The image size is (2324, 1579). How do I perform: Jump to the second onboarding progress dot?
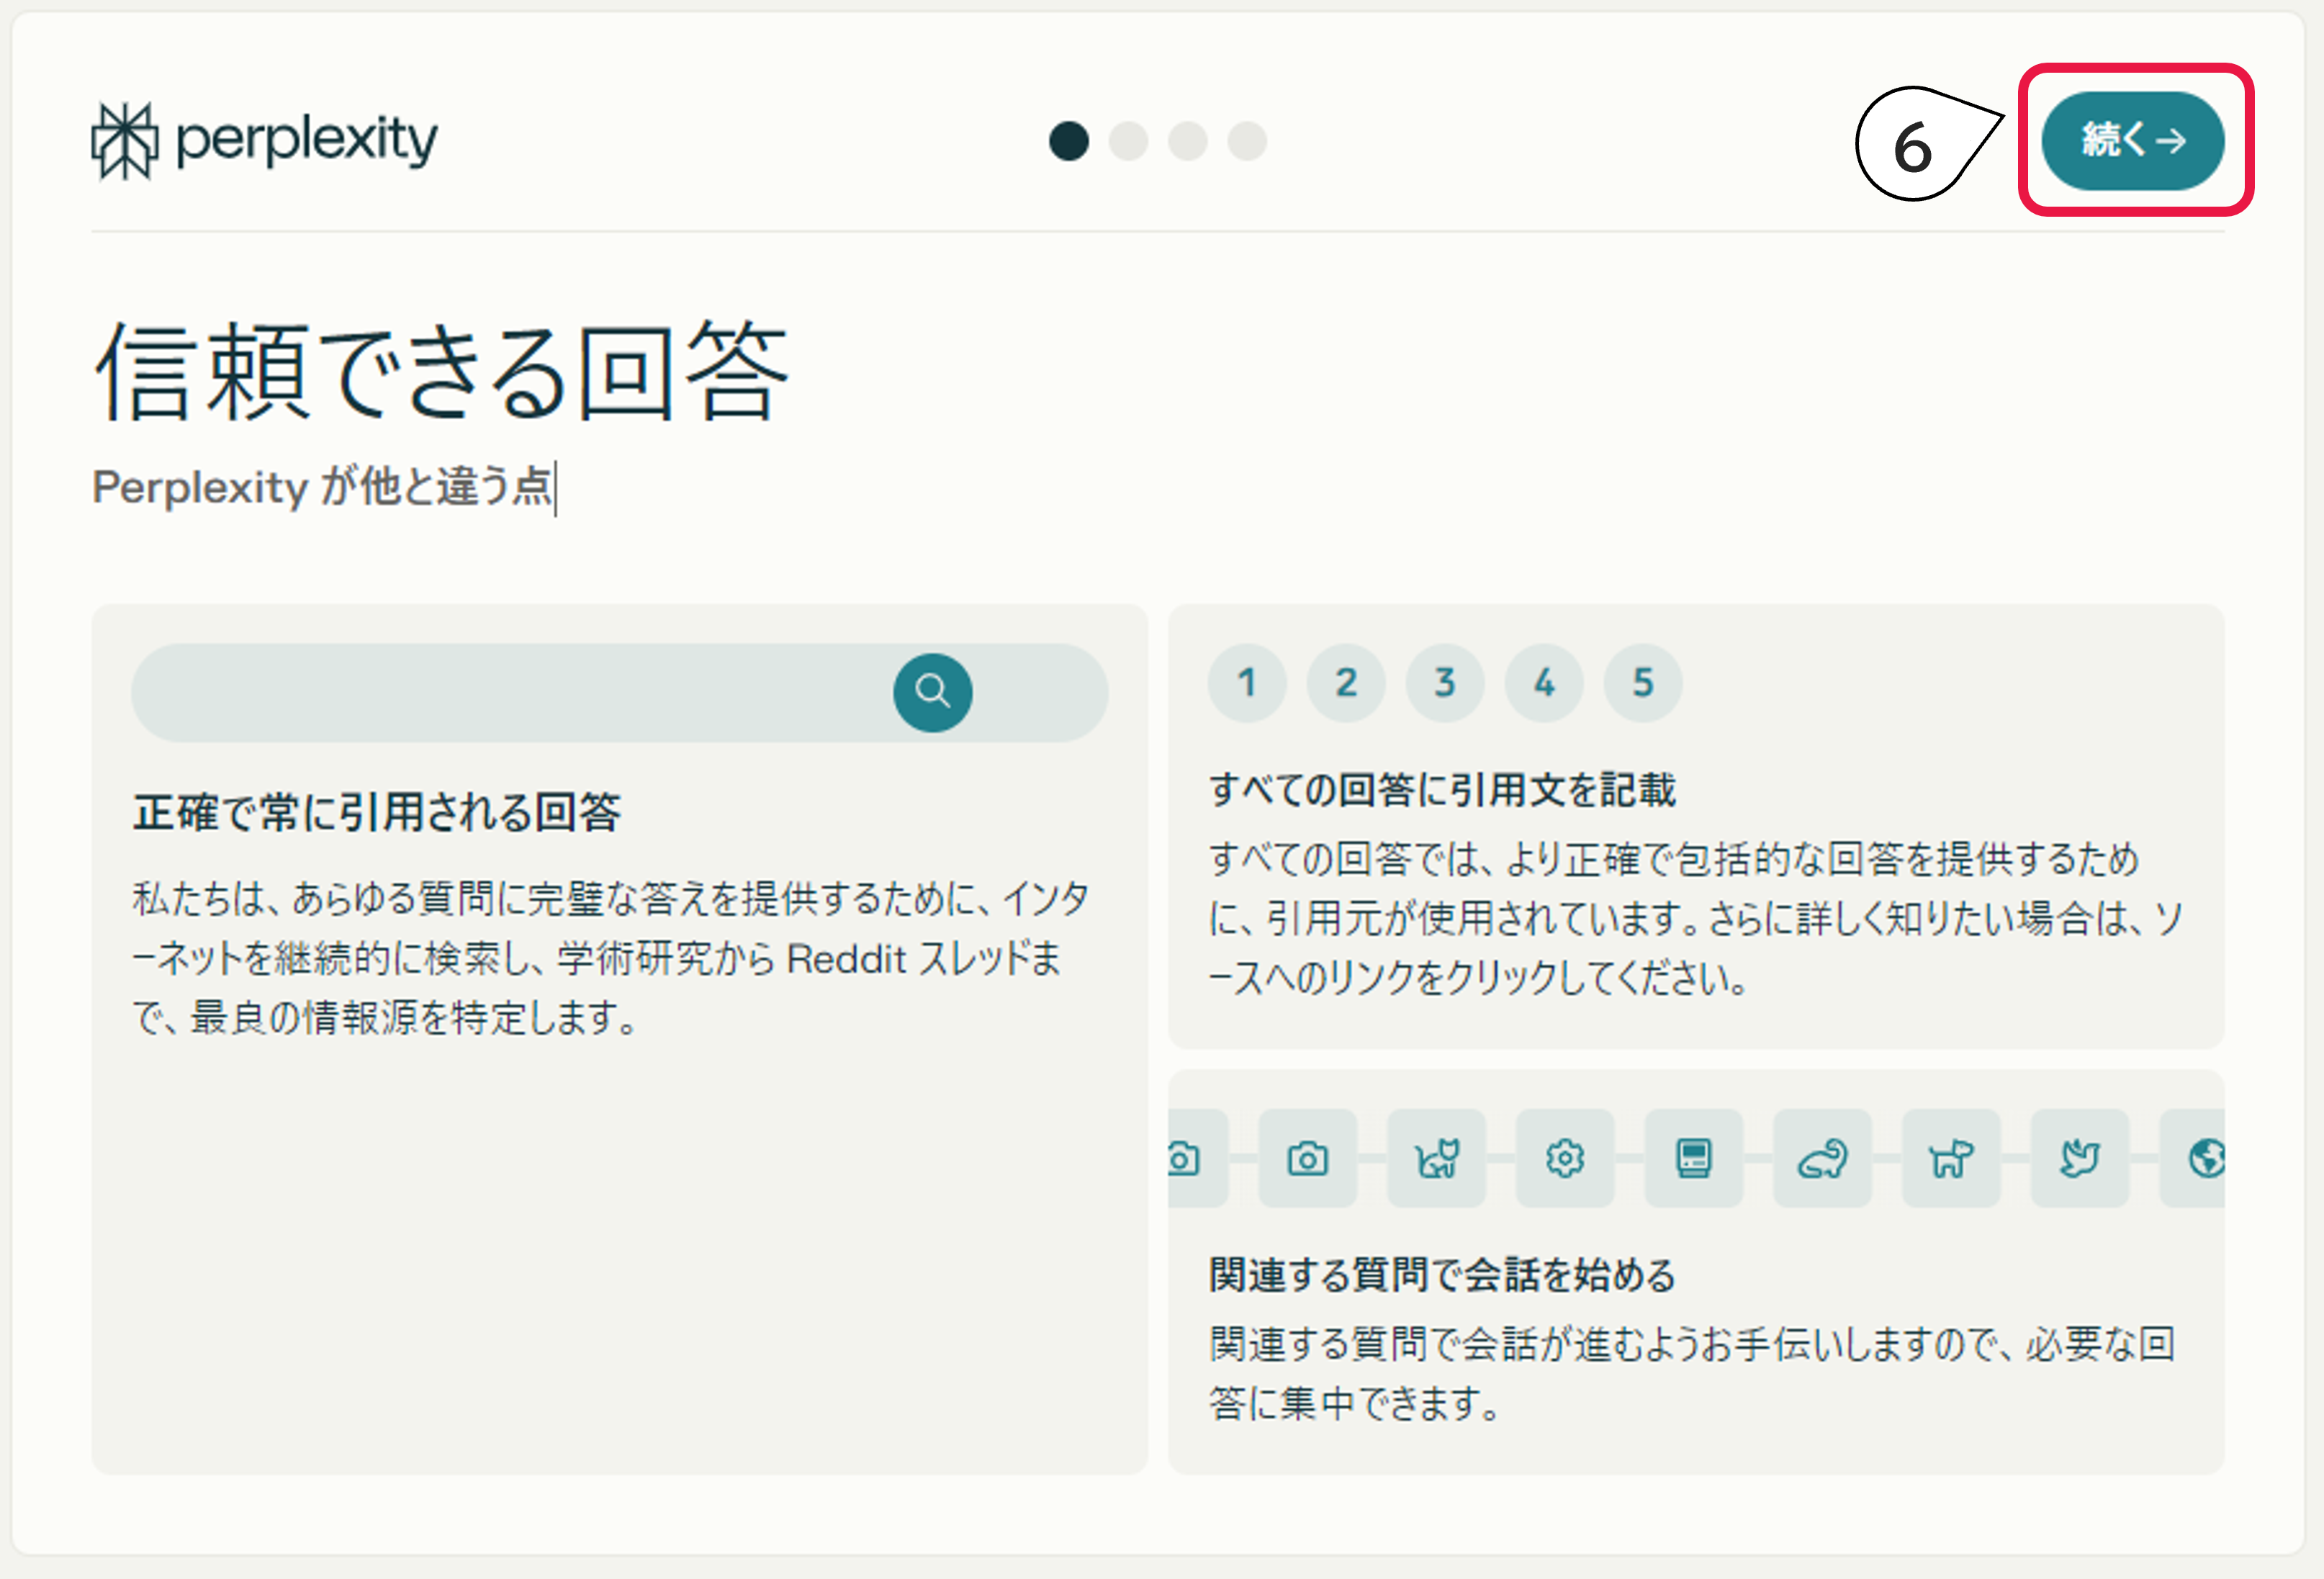click(x=1128, y=141)
